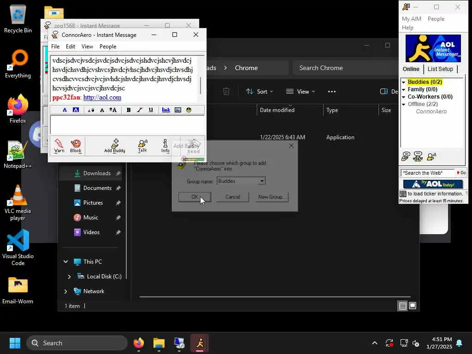Viewport: 472px width, 354px height.
Task: Open Documents in Explorer sidebar
Action: coord(91,188)
